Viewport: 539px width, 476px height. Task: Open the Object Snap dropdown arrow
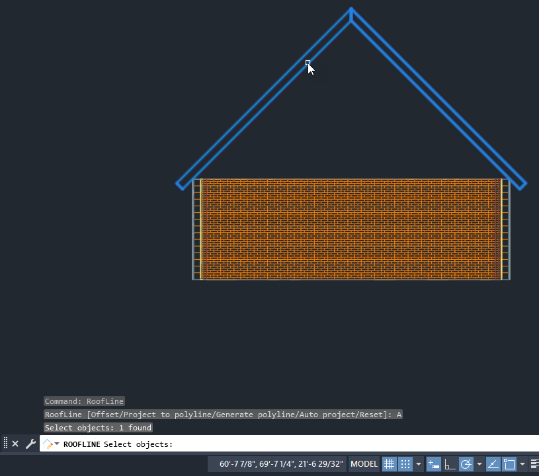522,464
